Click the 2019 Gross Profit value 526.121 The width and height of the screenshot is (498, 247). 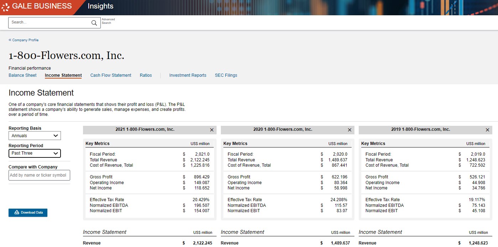coord(478,177)
